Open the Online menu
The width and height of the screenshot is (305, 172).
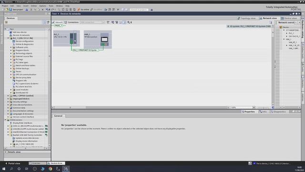pos(34,6)
